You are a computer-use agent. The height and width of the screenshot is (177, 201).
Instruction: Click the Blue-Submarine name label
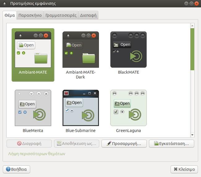[x=80, y=131]
